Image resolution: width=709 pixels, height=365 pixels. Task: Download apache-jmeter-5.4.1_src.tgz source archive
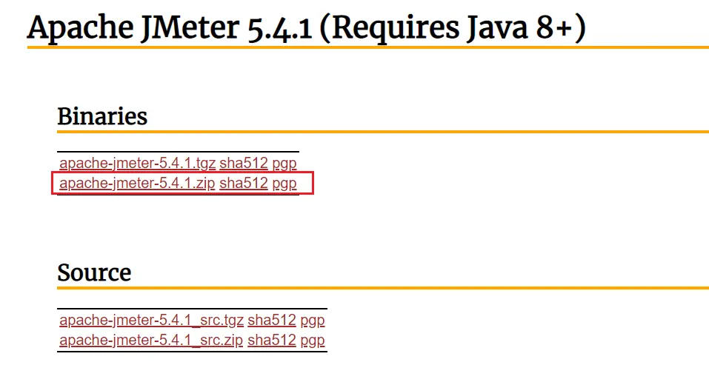click(x=151, y=321)
